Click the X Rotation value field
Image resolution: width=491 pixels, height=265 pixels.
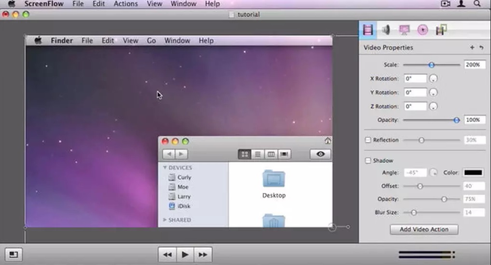tap(415, 79)
